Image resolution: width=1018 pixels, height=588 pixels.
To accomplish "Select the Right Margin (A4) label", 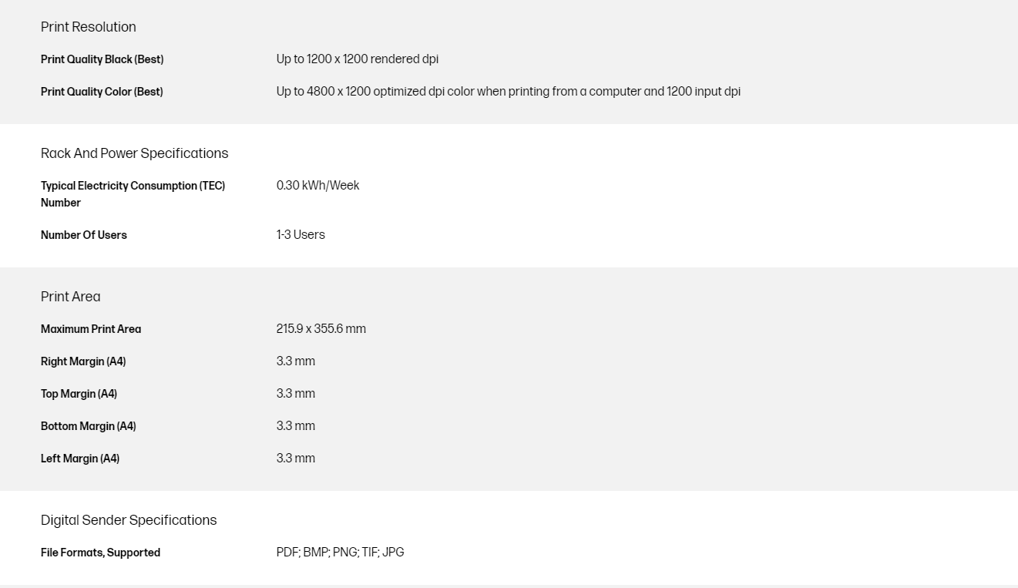I will 83,361.
